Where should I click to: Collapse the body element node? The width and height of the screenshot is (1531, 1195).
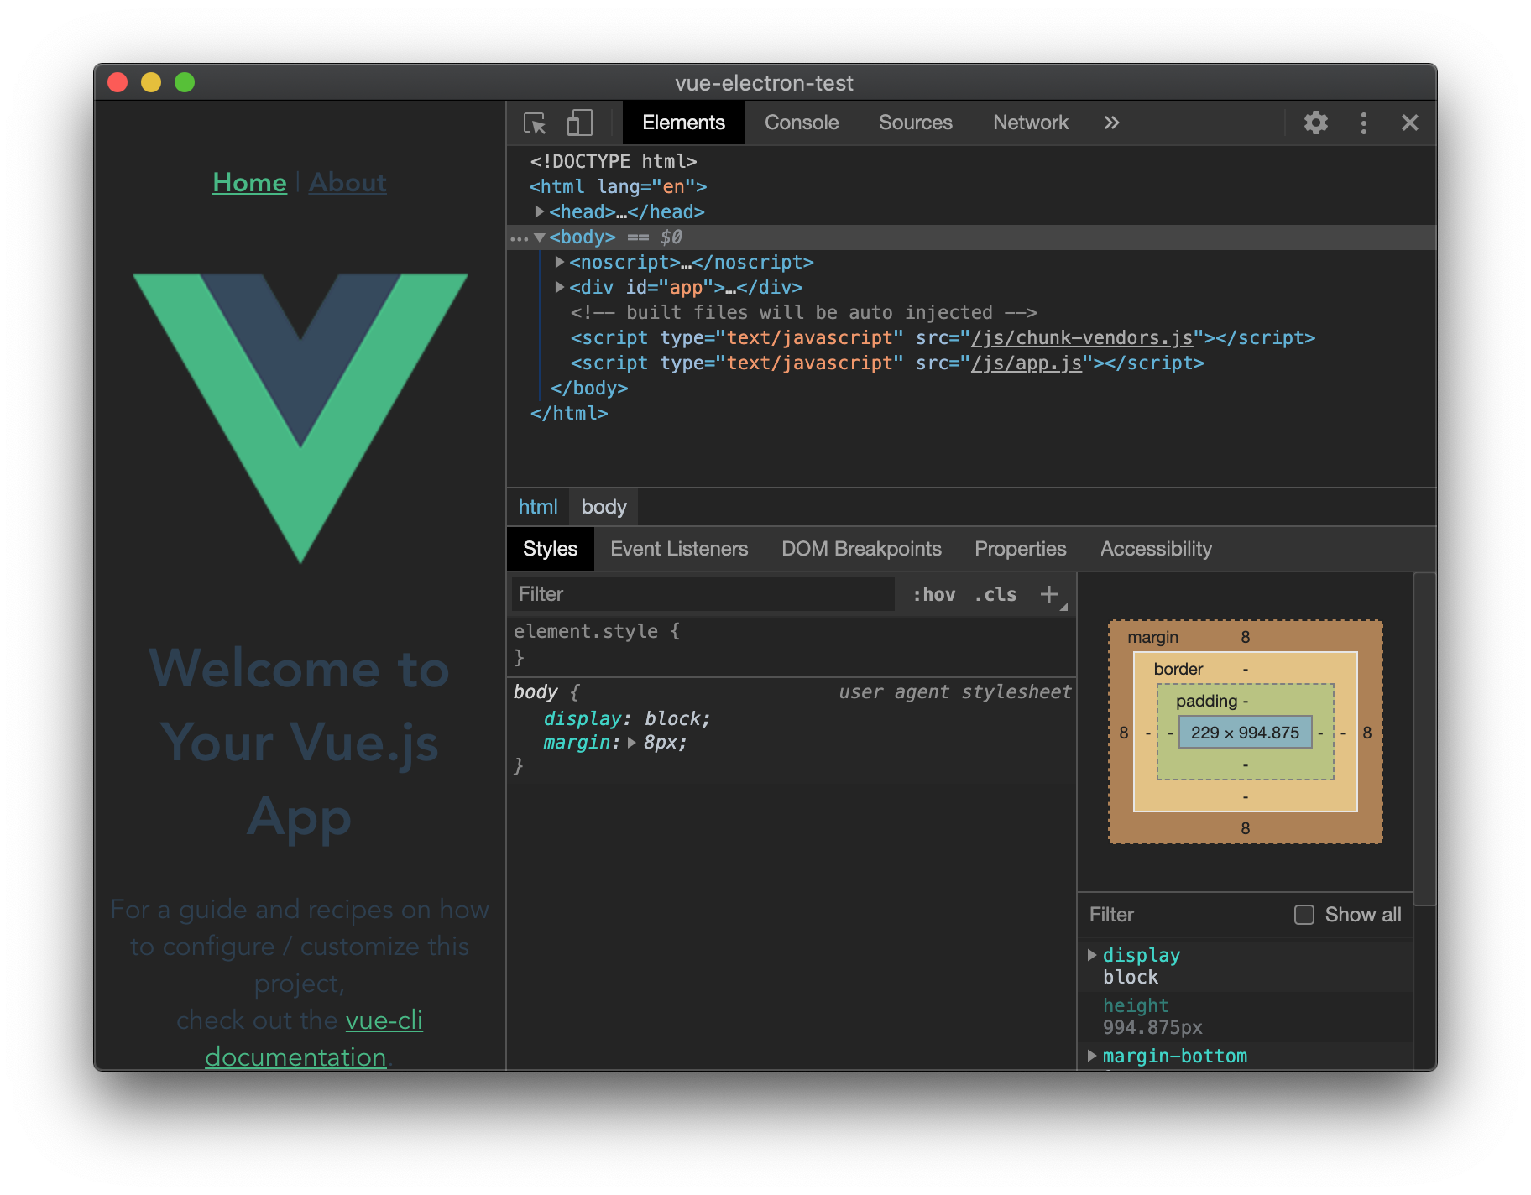pos(540,237)
